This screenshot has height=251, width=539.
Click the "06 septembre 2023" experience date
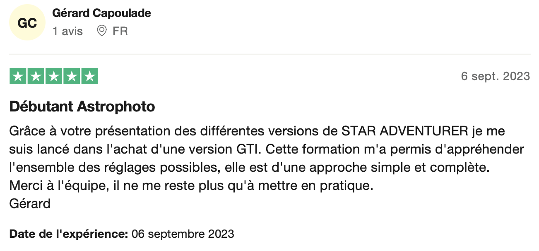[x=183, y=234]
